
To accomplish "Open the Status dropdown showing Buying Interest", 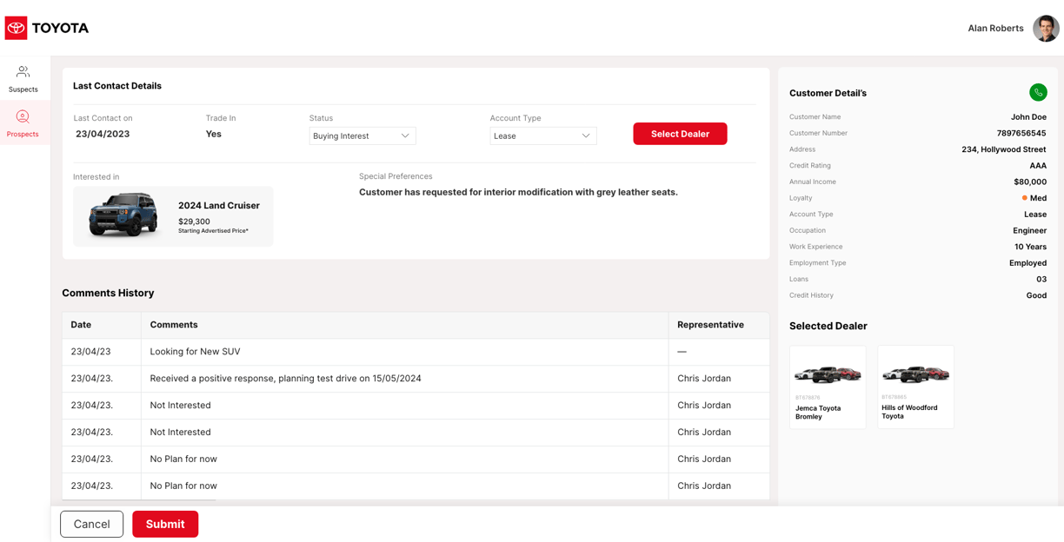I will 362,135.
